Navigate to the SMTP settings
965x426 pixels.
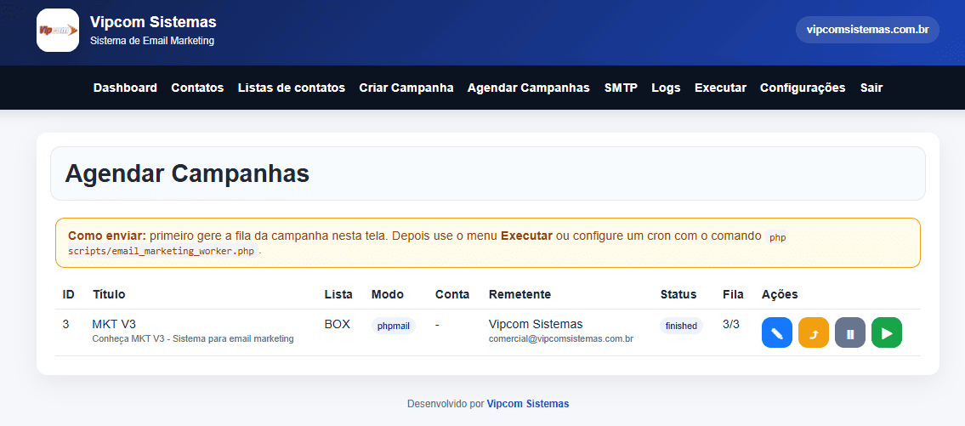tap(621, 88)
